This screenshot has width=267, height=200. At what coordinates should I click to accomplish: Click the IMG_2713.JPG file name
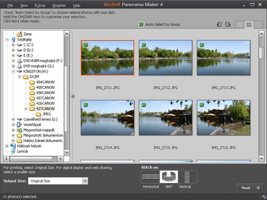point(224,87)
